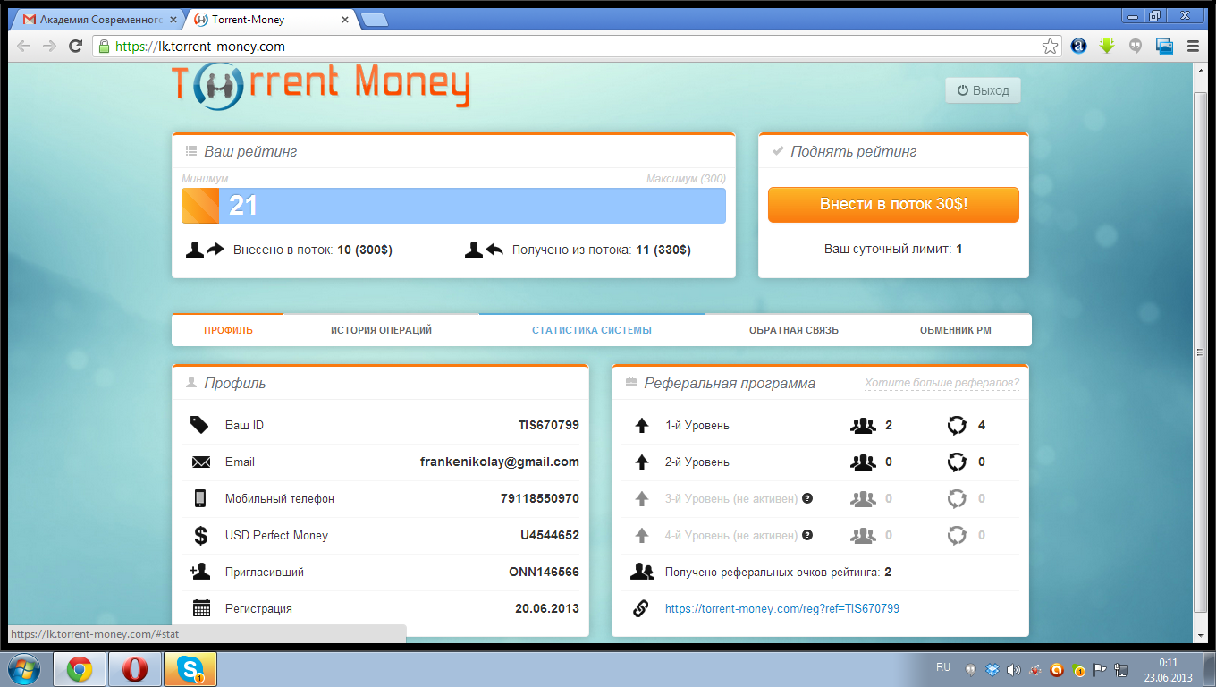
Task: Click the chain link icon beside the referral URL
Action: click(641, 608)
